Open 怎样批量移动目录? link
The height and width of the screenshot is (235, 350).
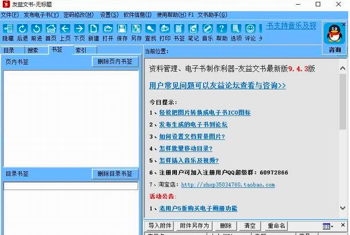click(x=186, y=149)
